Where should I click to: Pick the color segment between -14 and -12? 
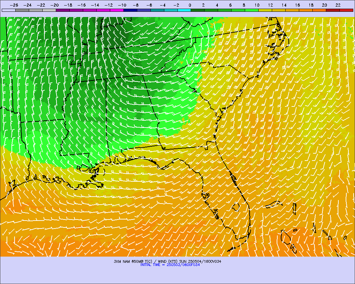coord(103,10)
